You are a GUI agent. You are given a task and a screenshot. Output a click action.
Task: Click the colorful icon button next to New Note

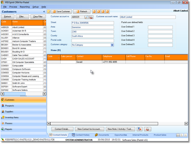click(140, 129)
